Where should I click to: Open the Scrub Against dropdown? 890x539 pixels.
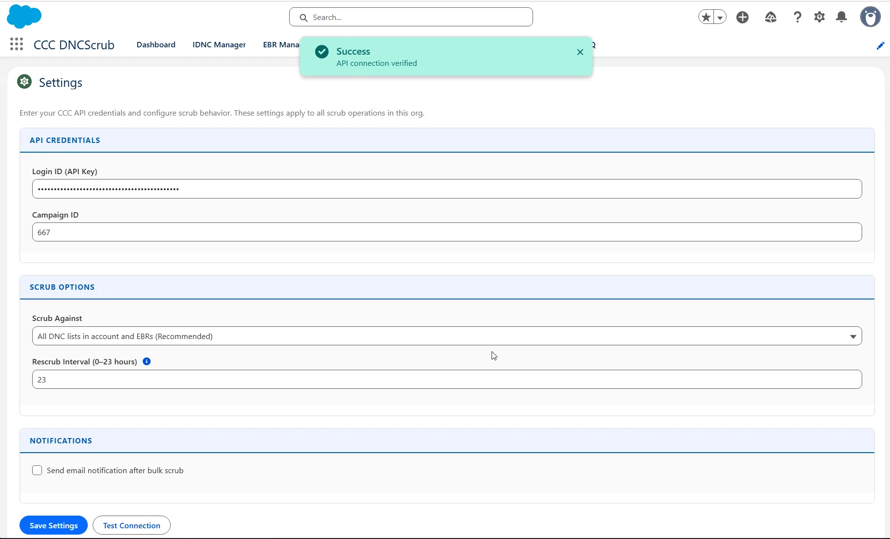coord(447,336)
